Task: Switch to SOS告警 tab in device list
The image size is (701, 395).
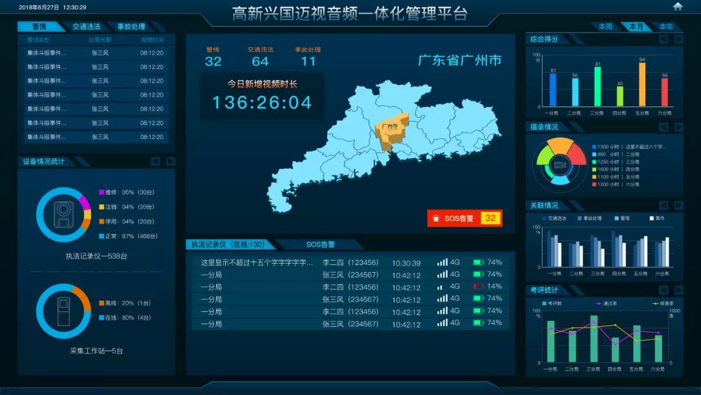Action: (321, 245)
